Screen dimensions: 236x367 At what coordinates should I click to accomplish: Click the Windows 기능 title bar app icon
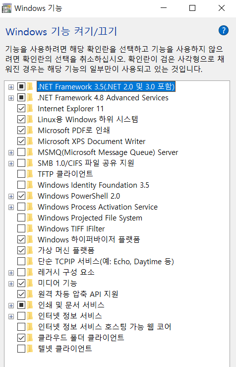click(6, 8)
